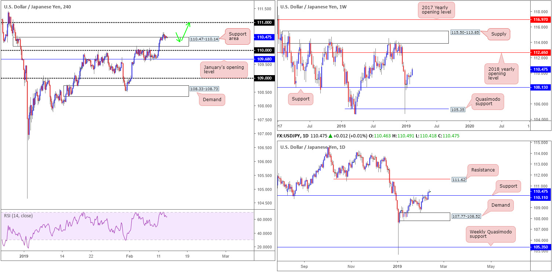Click the red 112.650 price tag
The image size is (553, 273).
click(x=540, y=52)
